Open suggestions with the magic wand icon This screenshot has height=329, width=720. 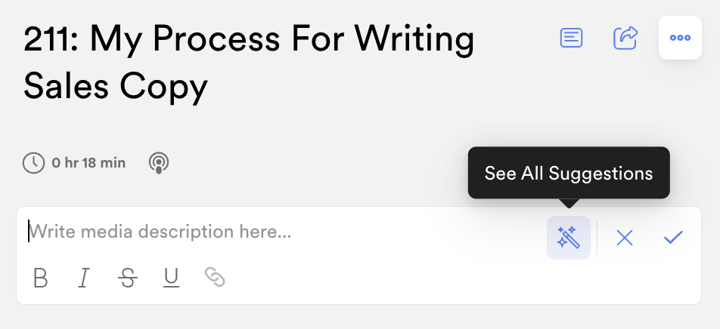[569, 238]
